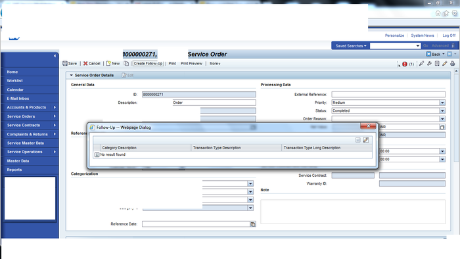The image size is (460, 259).
Task: Click the Edit button in Service Order Details
Action: (127, 76)
